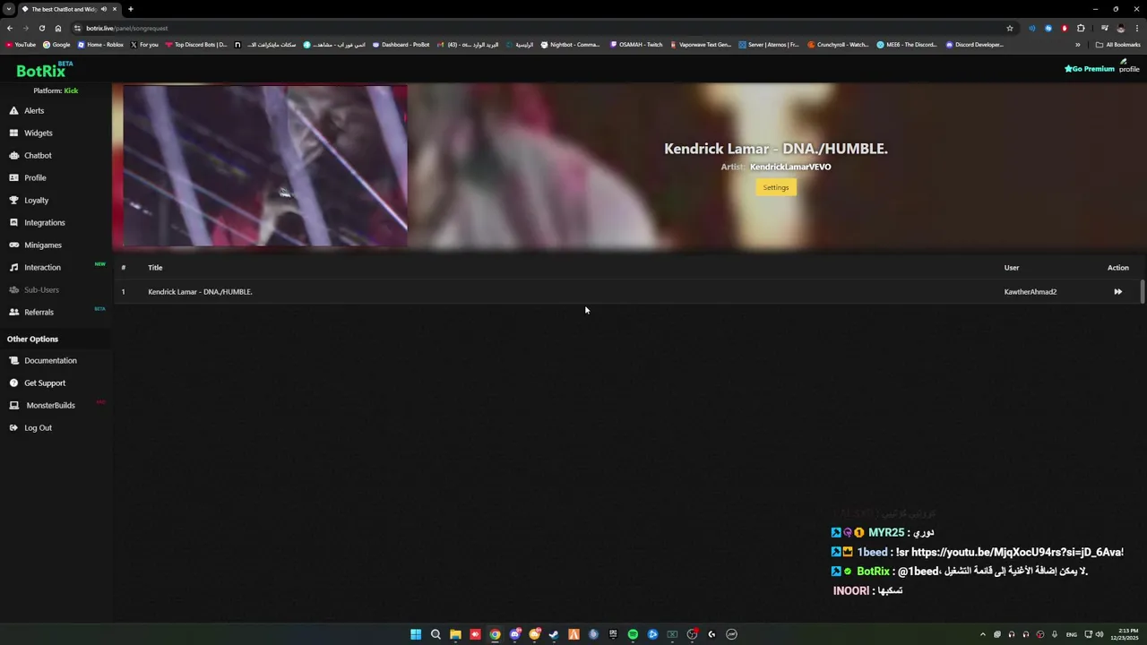Click the KawtherAhmad2 user cell
The image size is (1147, 645).
pyautogui.click(x=1031, y=291)
